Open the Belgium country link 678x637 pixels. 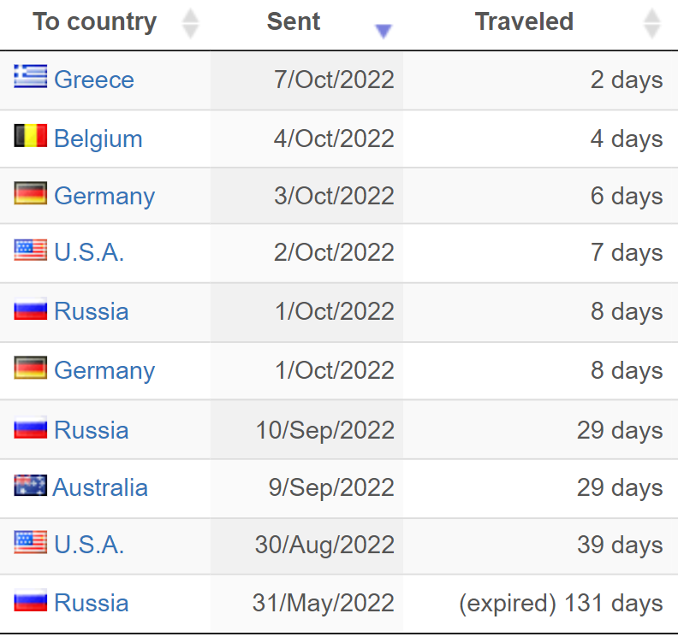click(98, 139)
